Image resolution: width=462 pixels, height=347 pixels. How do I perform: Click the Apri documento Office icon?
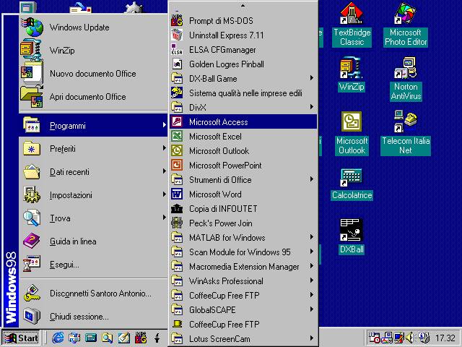point(32,96)
